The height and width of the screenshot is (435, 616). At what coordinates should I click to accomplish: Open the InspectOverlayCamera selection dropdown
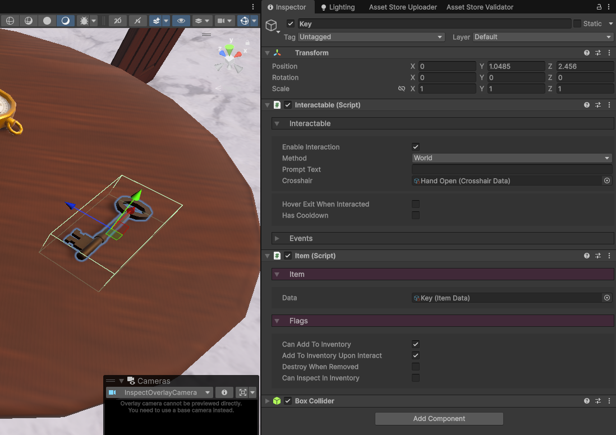pos(160,392)
